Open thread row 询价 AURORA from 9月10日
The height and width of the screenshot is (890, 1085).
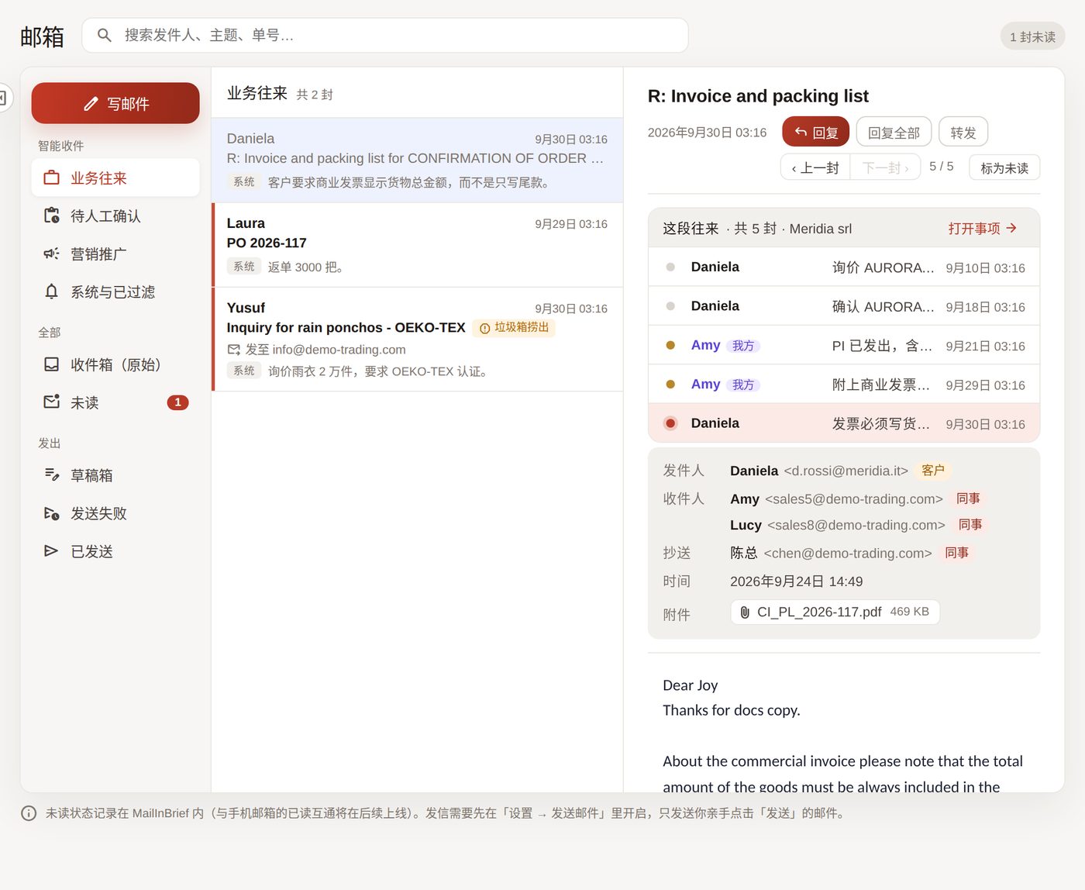click(x=844, y=267)
